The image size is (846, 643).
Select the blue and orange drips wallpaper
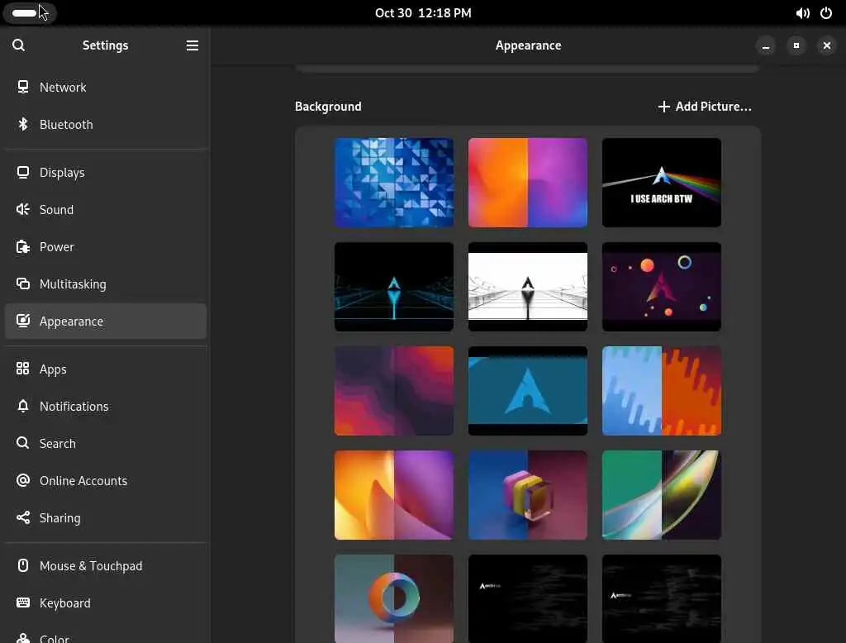tap(662, 391)
